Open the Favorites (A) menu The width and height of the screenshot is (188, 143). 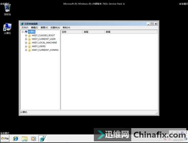coord(55,27)
